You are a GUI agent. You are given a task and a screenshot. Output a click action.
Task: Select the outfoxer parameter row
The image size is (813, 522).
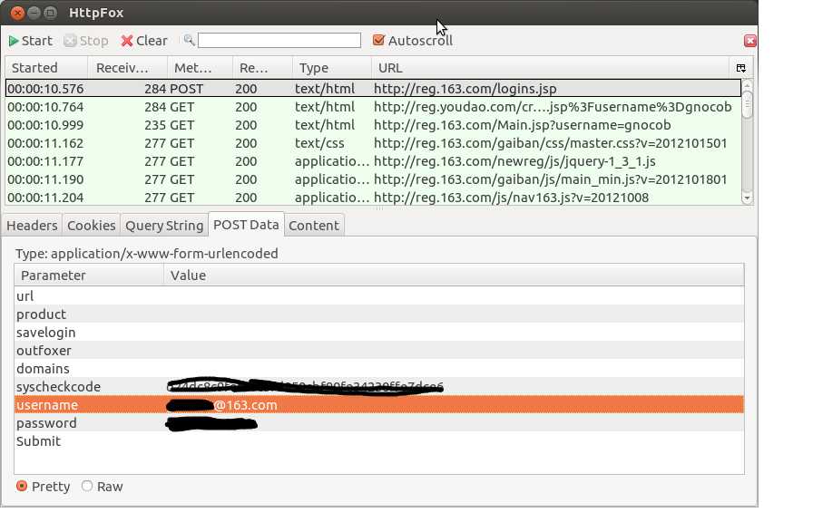coord(379,350)
